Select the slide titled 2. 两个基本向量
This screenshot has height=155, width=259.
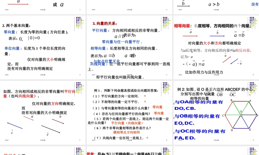[x=43, y=47]
